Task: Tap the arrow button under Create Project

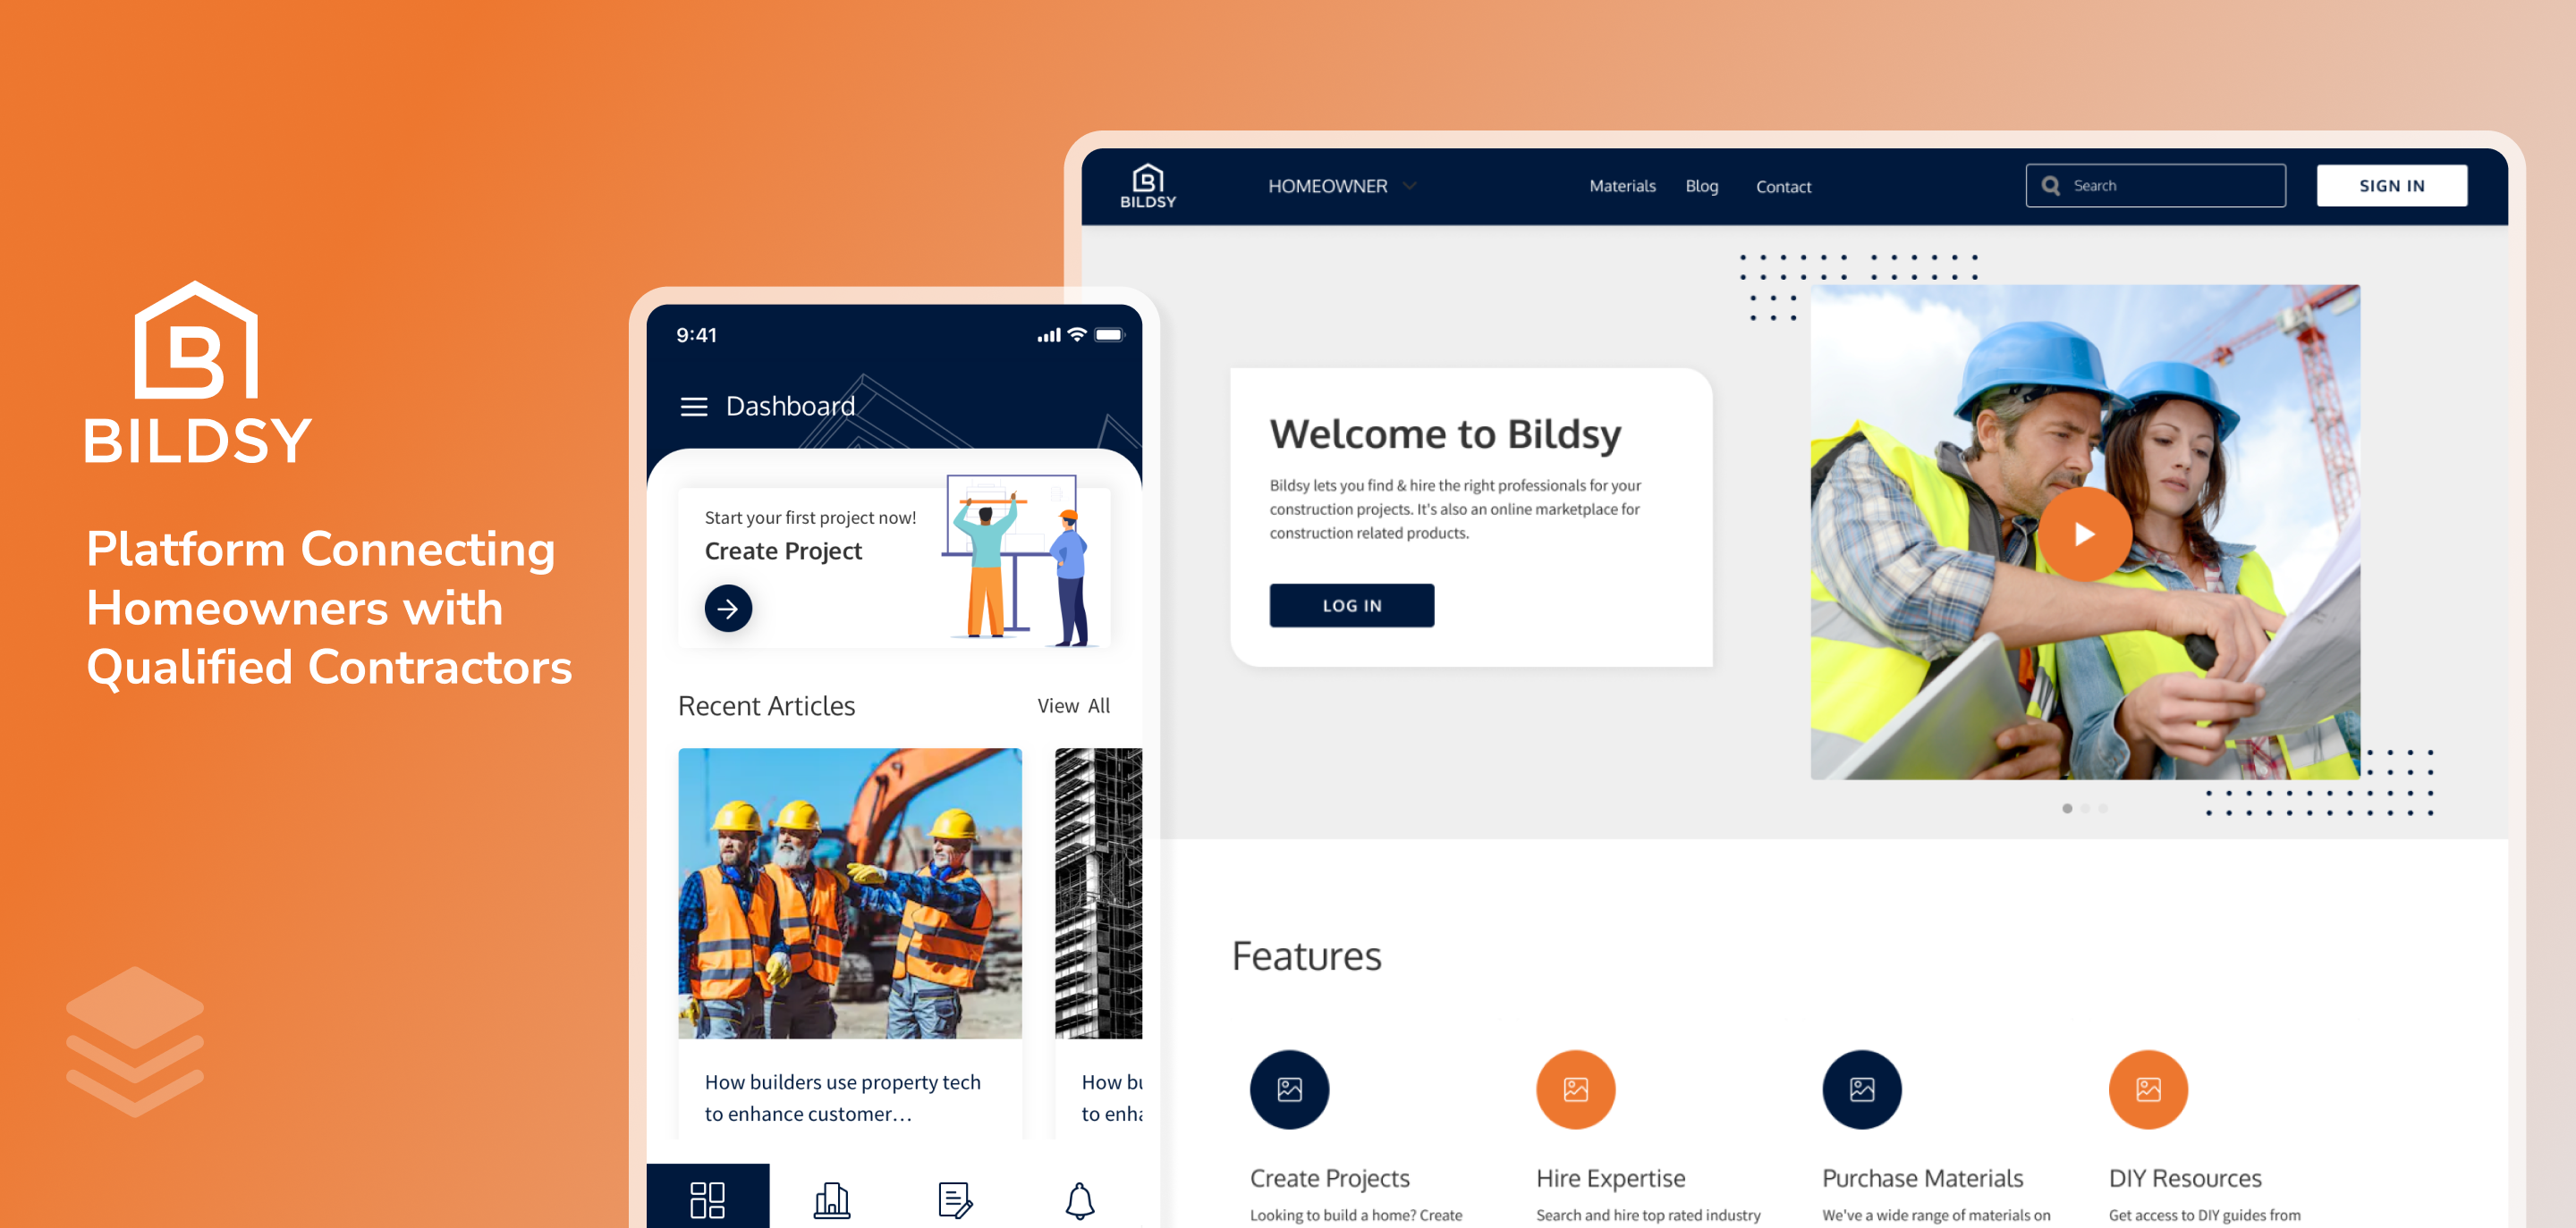Action: point(728,608)
